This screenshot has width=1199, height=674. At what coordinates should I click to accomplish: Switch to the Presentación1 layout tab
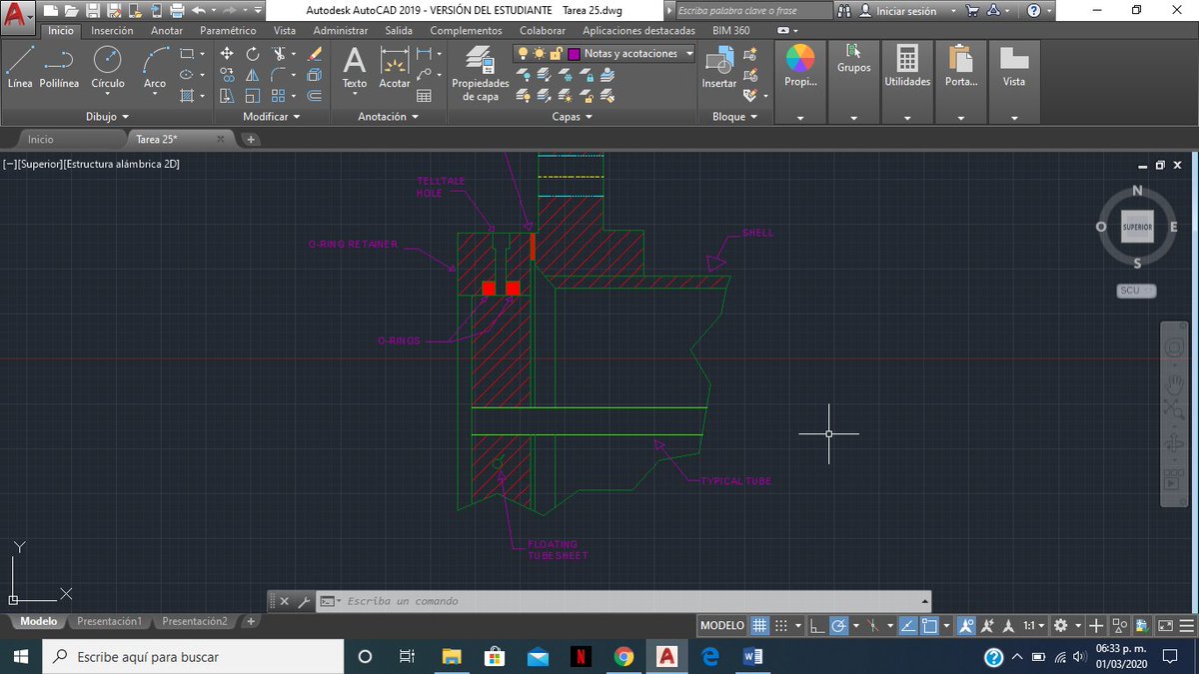tap(110, 621)
